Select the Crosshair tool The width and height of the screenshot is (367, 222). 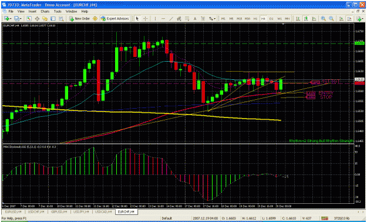tap(146, 19)
